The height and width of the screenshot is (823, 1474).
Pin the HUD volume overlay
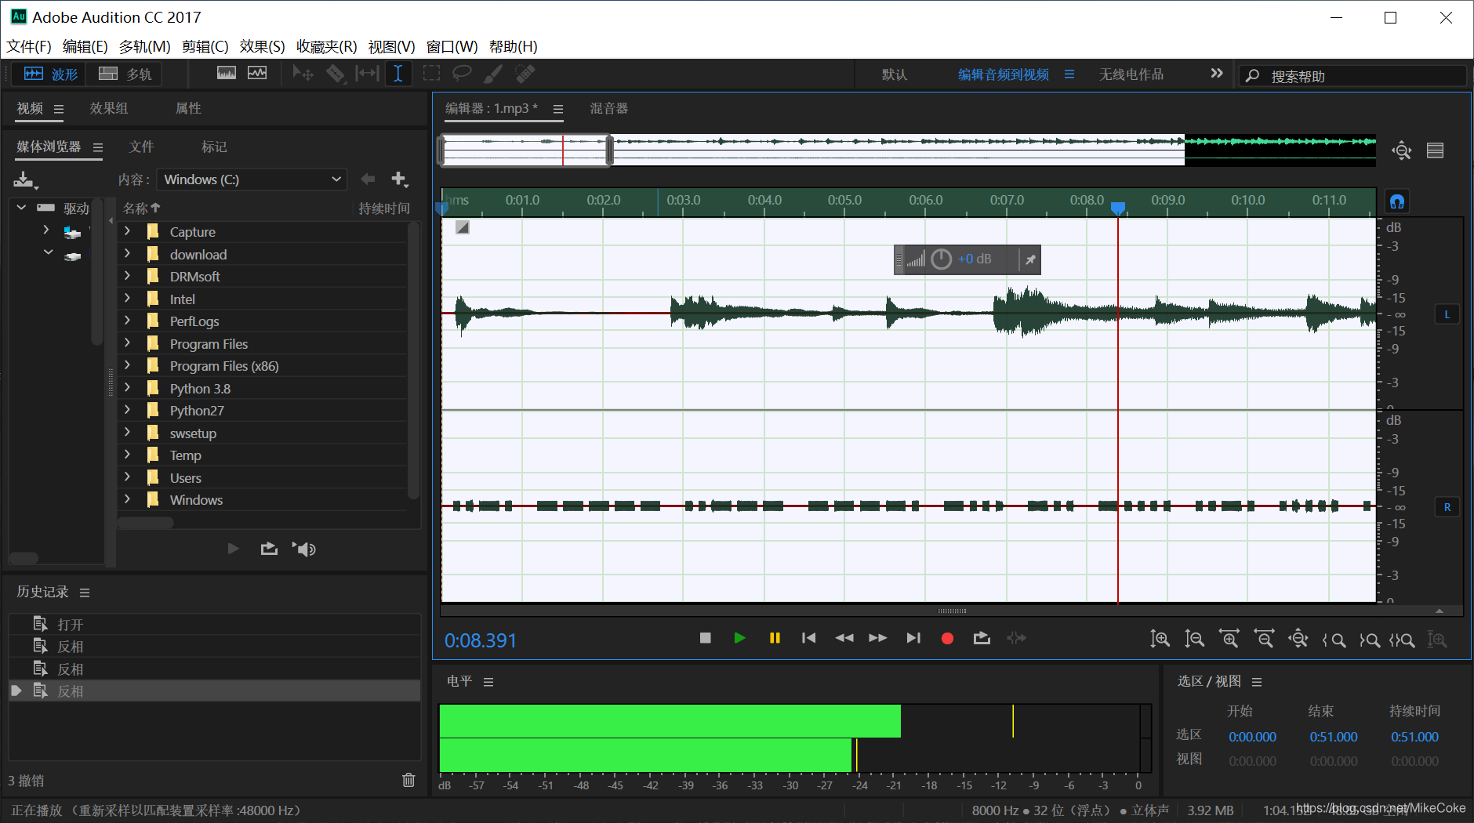click(1030, 259)
